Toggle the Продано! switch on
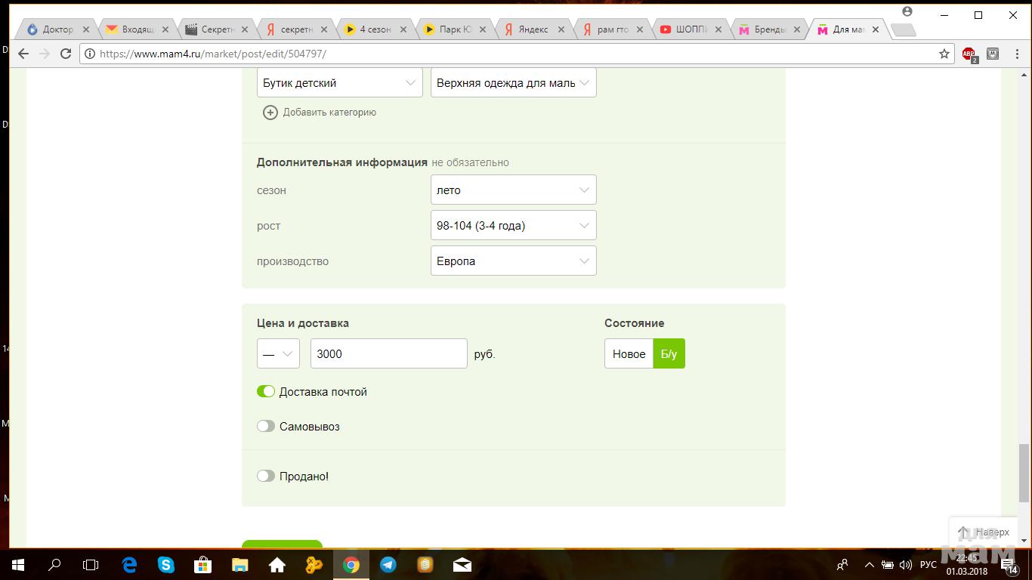1032x580 pixels. tap(266, 476)
